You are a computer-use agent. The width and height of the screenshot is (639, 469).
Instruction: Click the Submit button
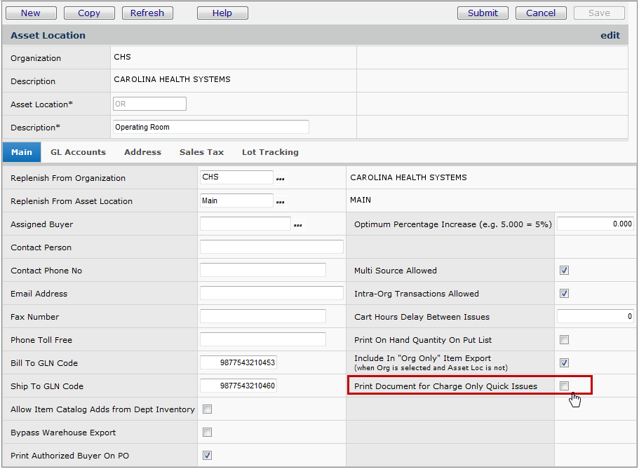pyautogui.click(x=483, y=13)
